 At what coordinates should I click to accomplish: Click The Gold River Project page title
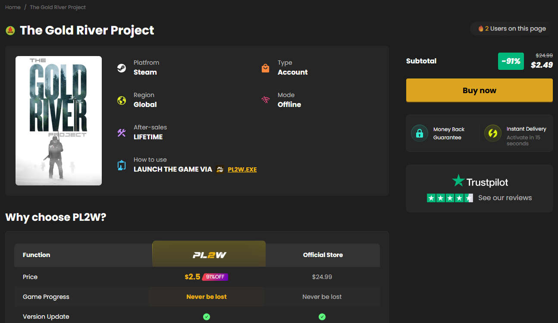[x=87, y=30]
